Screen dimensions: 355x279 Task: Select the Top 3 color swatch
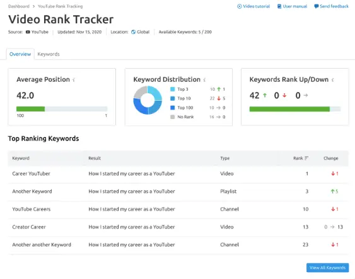coord(173,89)
